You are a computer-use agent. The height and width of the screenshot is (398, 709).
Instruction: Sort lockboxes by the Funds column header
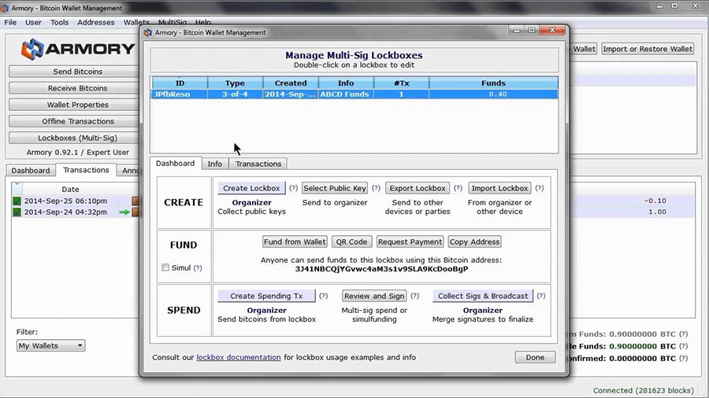493,83
